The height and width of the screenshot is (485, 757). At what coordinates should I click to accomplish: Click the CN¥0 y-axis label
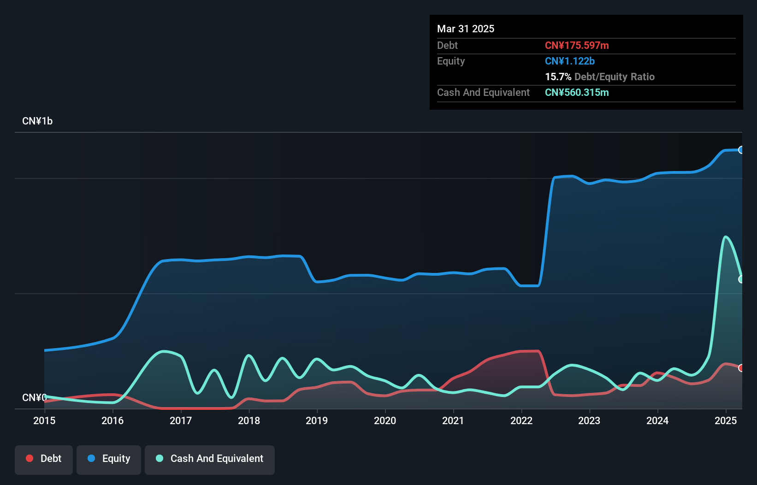[x=35, y=397]
